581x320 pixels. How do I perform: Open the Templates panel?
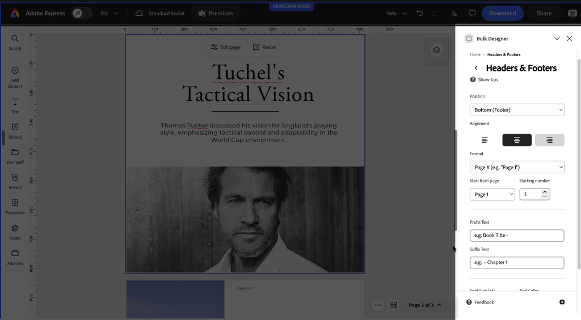[15, 207]
